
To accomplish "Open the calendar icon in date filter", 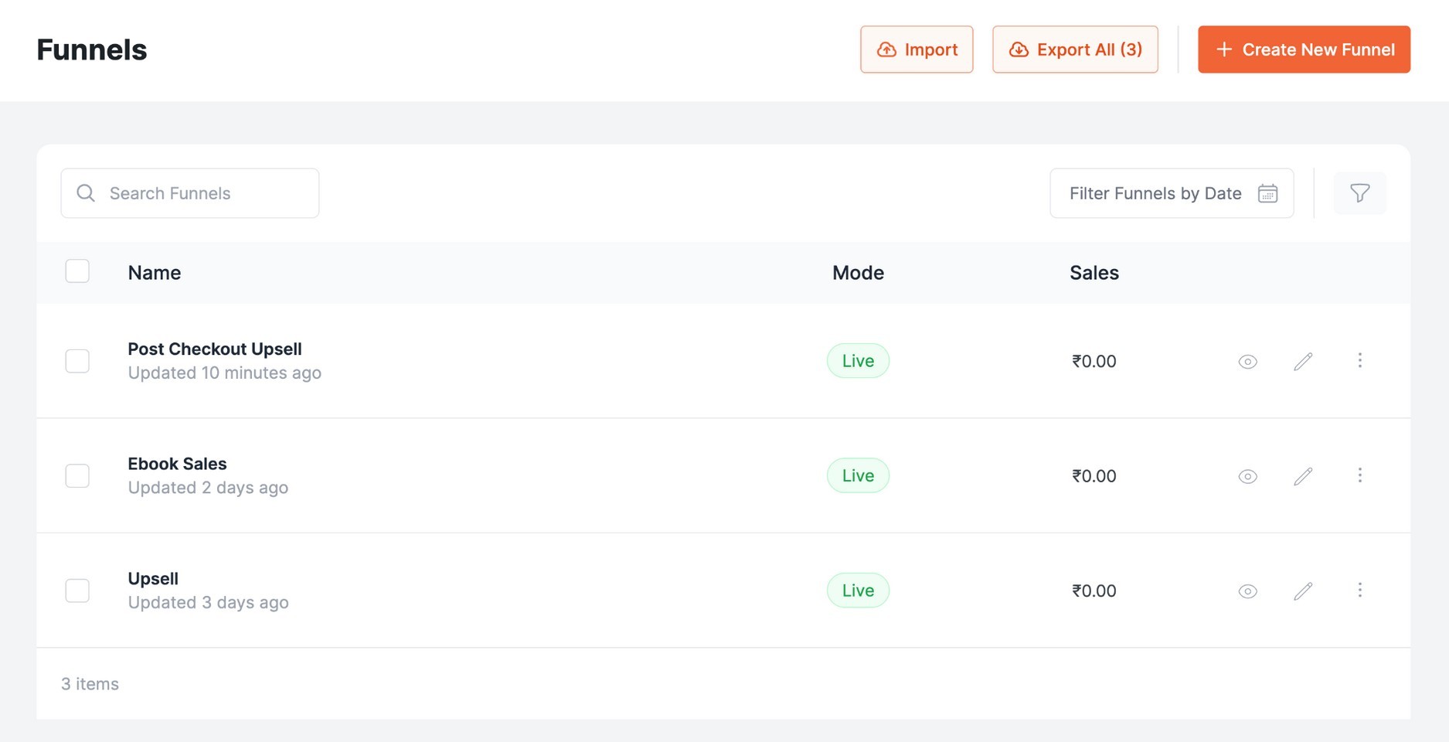I will [1267, 193].
